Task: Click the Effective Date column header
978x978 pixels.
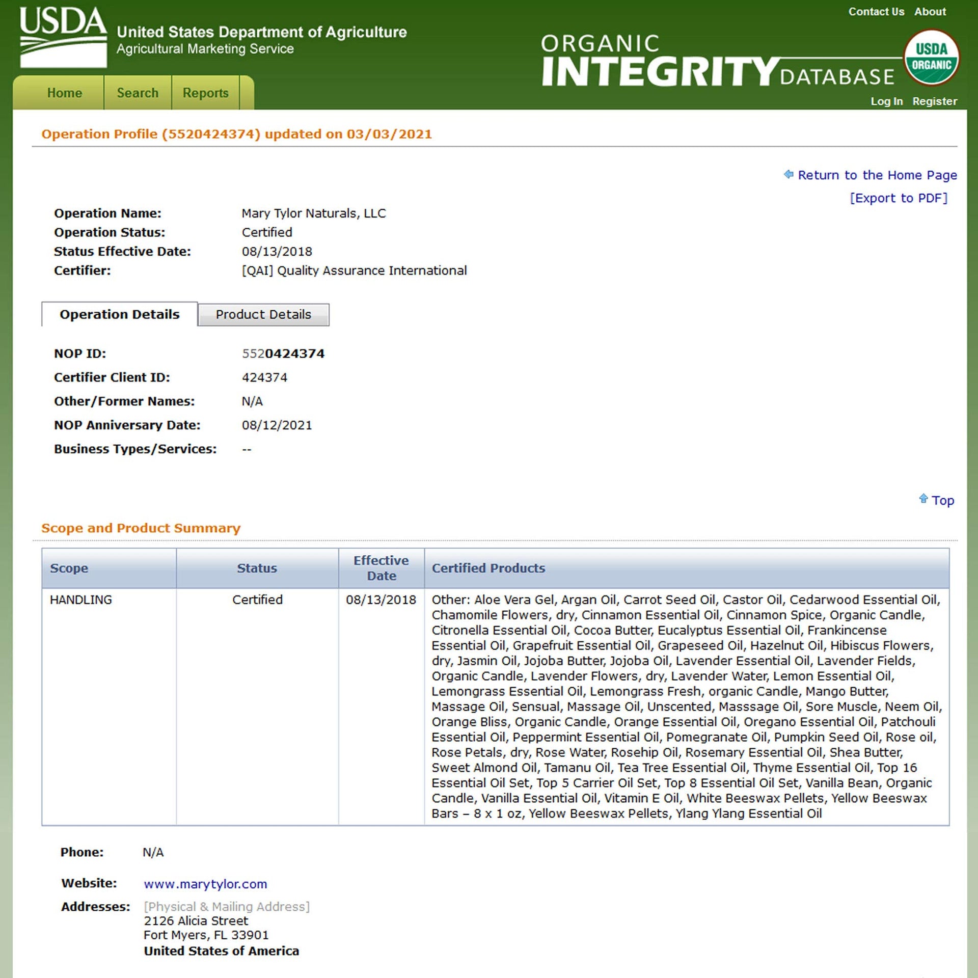Action: pos(381,568)
